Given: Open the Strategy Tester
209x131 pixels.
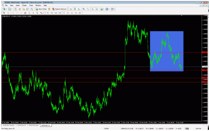Looking at the screenshot, I should point(32,9).
